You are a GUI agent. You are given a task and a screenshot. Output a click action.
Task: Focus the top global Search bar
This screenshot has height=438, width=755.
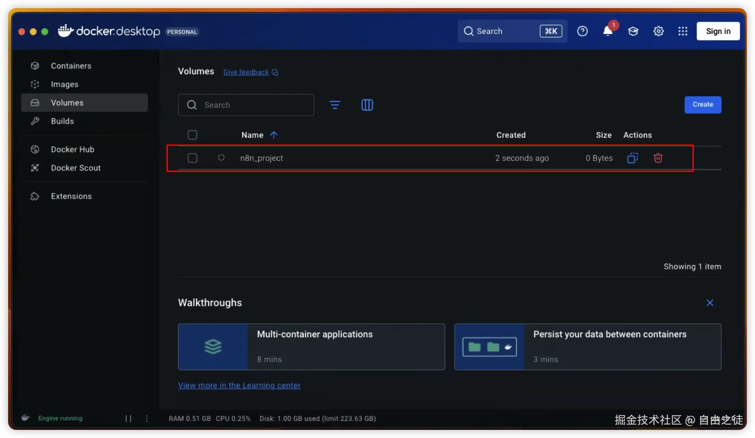(x=512, y=31)
